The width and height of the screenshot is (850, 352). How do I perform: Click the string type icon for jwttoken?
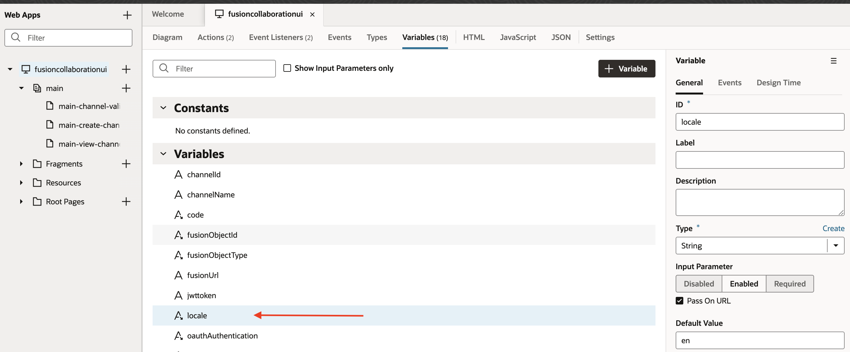(178, 295)
